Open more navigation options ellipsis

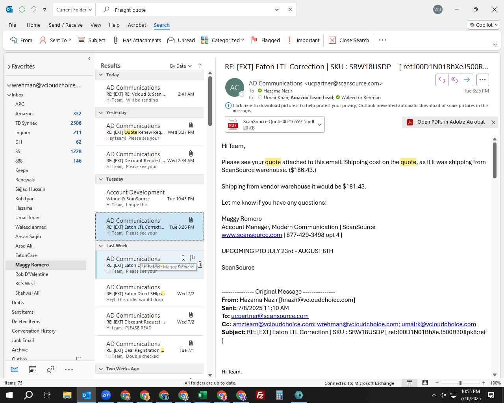(x=69, y=370)
